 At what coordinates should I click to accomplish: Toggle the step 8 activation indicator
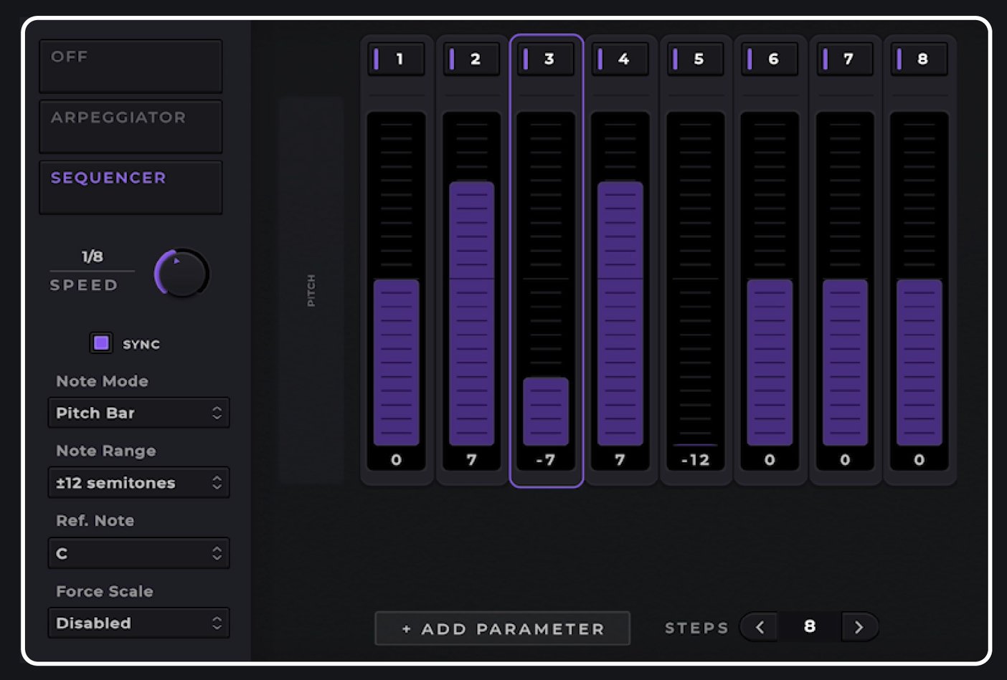tap(900, 59)
